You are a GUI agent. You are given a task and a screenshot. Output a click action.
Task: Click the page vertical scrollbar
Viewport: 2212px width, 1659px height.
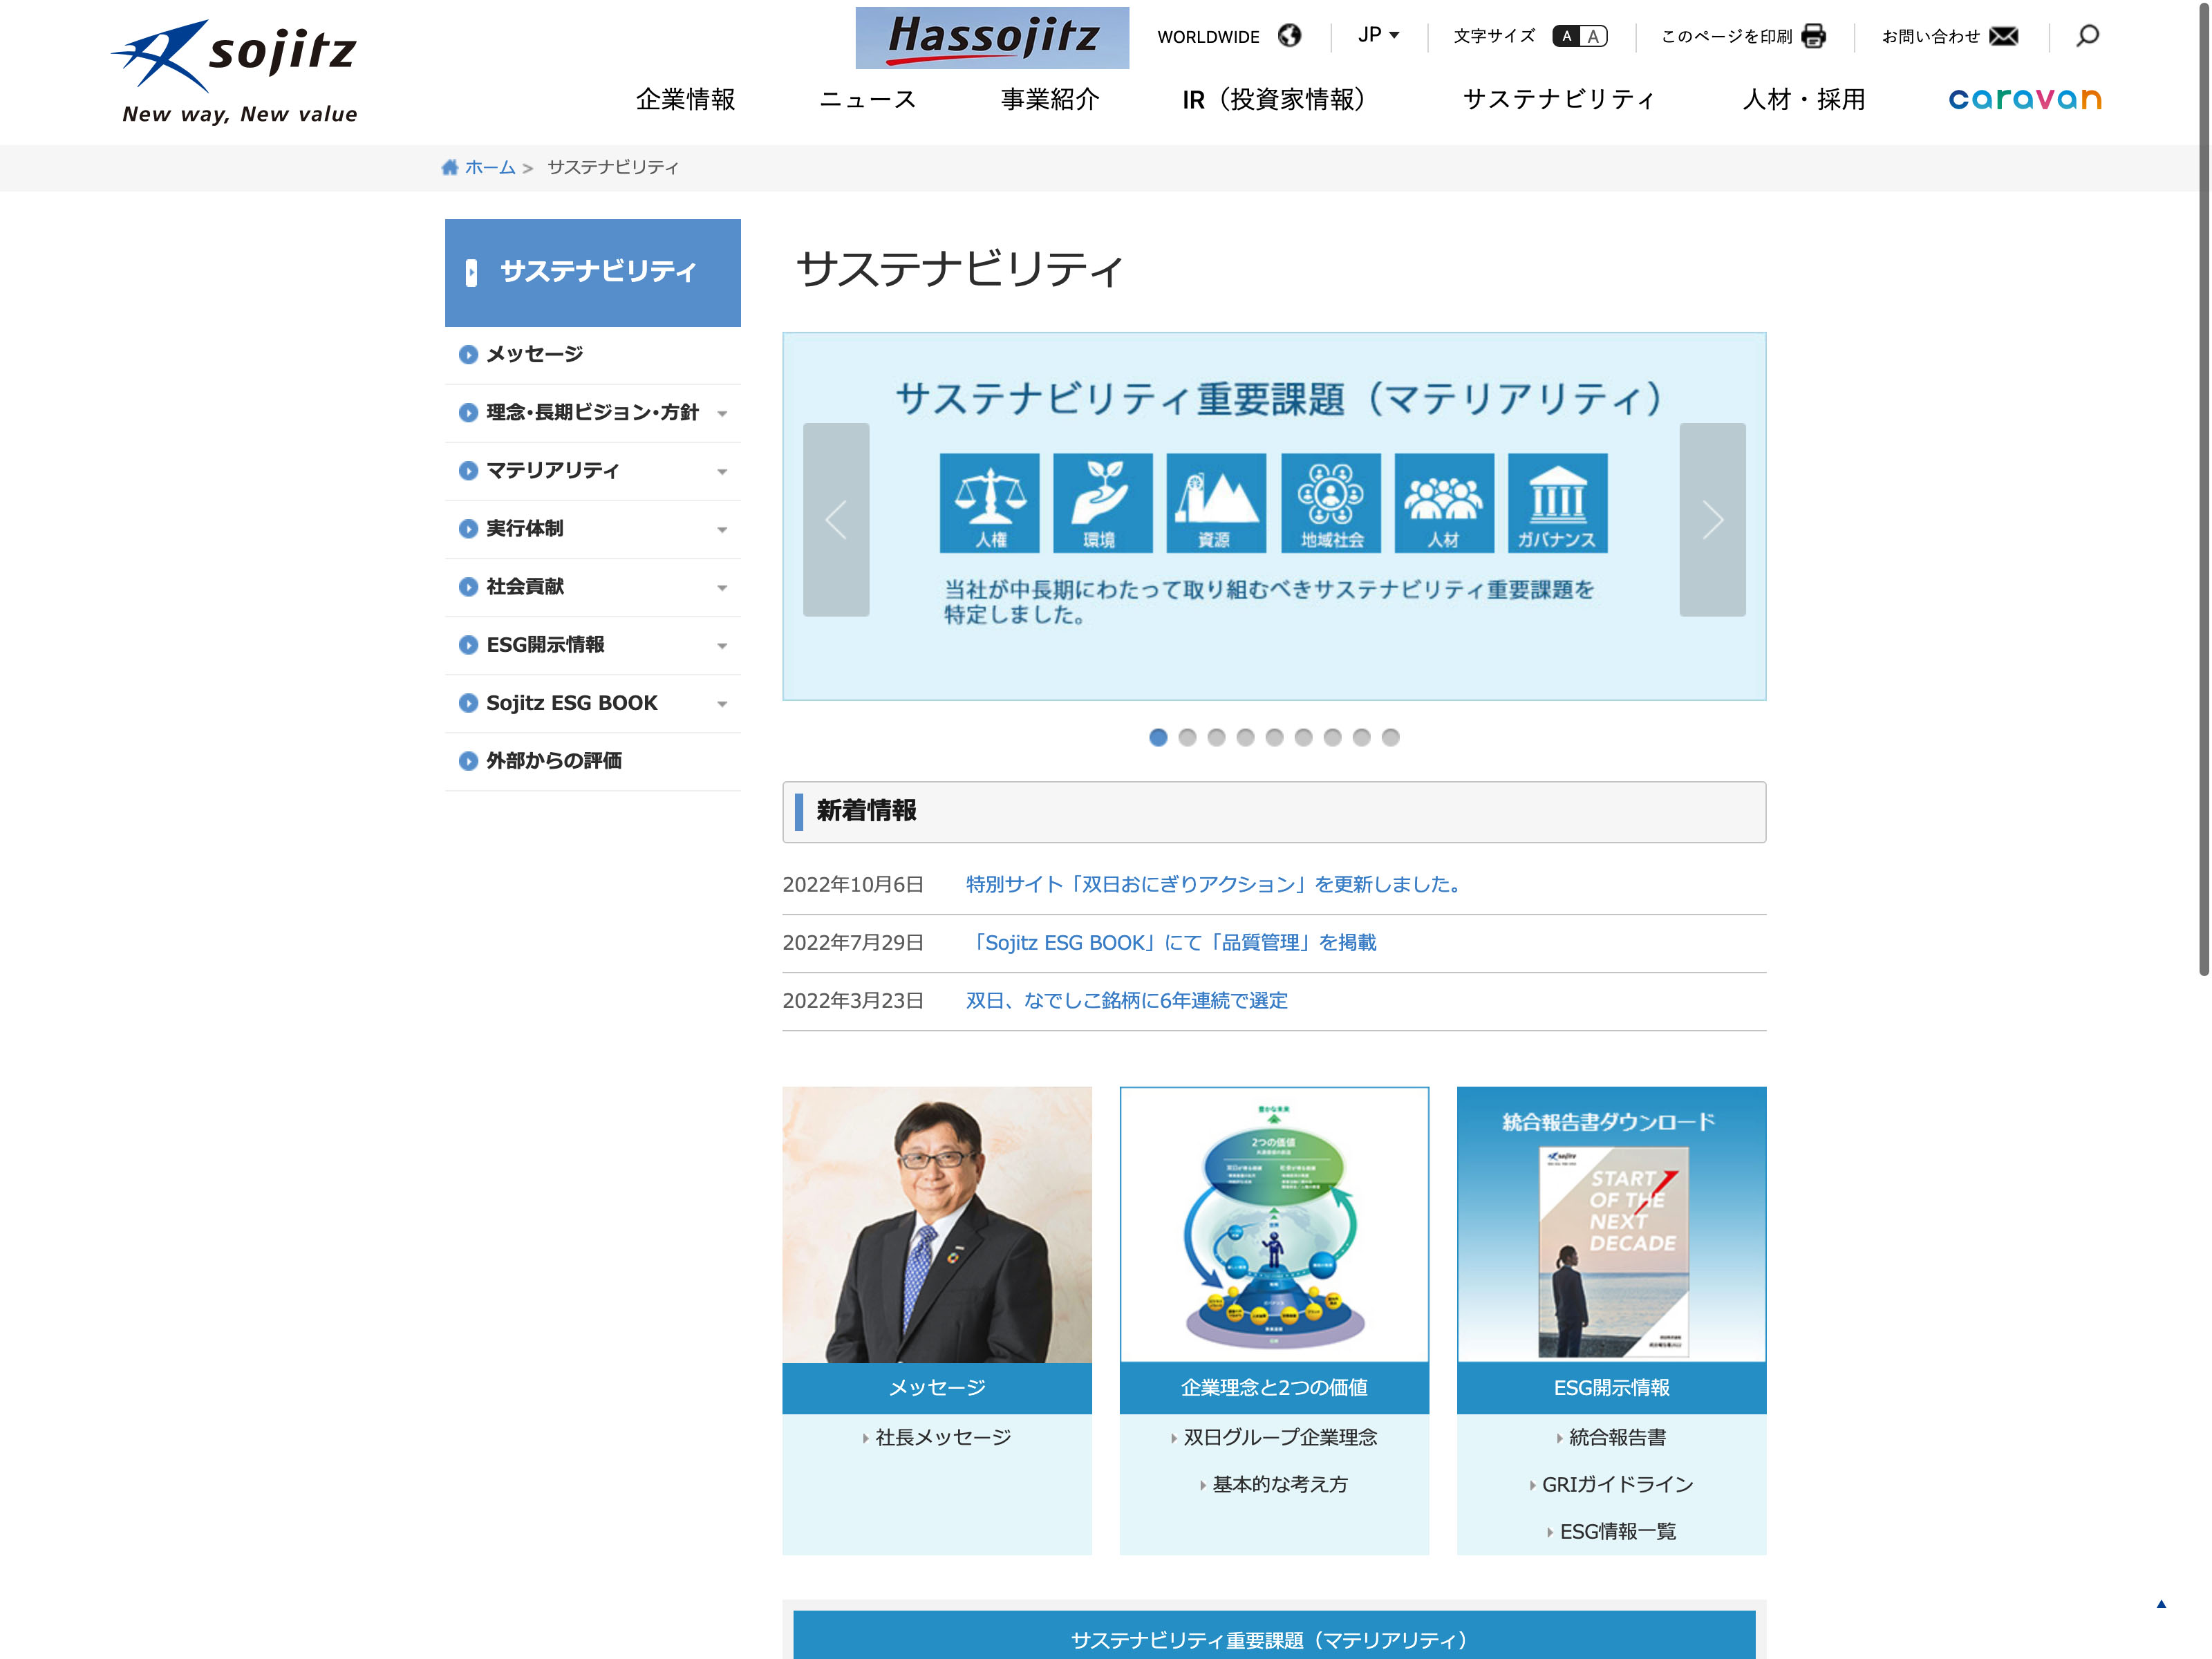tap(2203, 490)
